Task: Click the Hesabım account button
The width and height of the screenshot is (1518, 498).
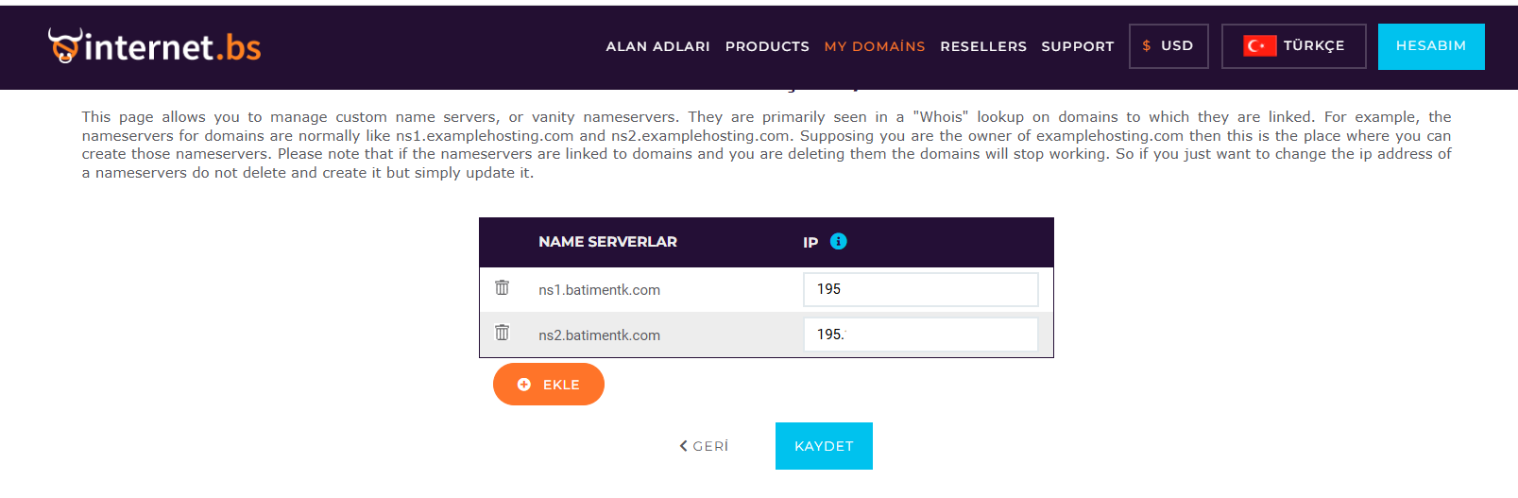Action: (1431, 46)
